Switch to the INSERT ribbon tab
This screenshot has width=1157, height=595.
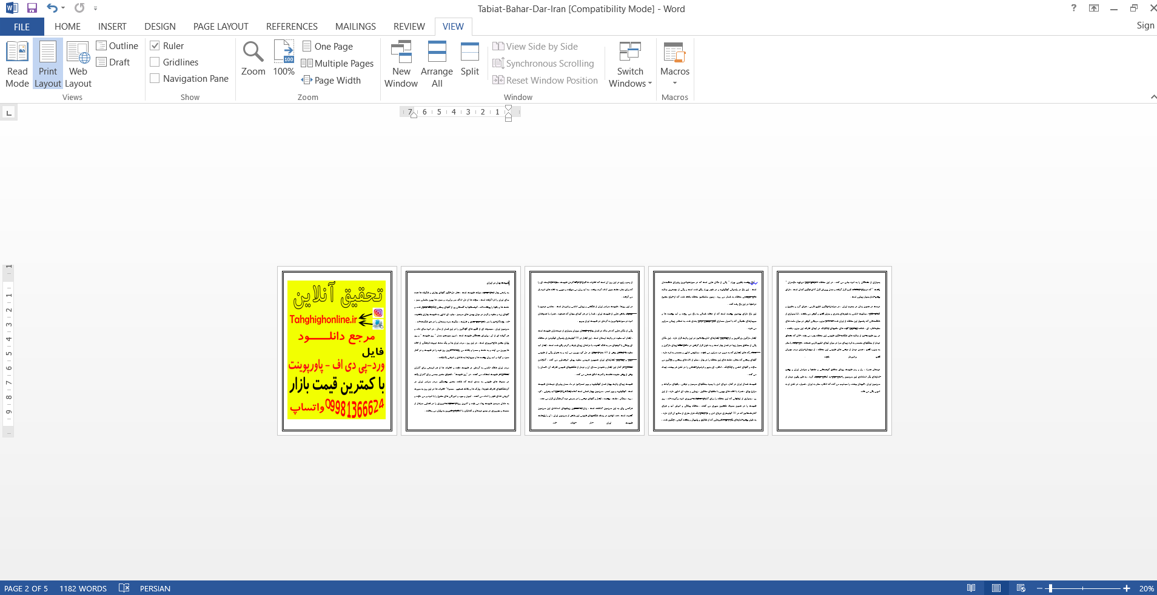coord(112,27)
